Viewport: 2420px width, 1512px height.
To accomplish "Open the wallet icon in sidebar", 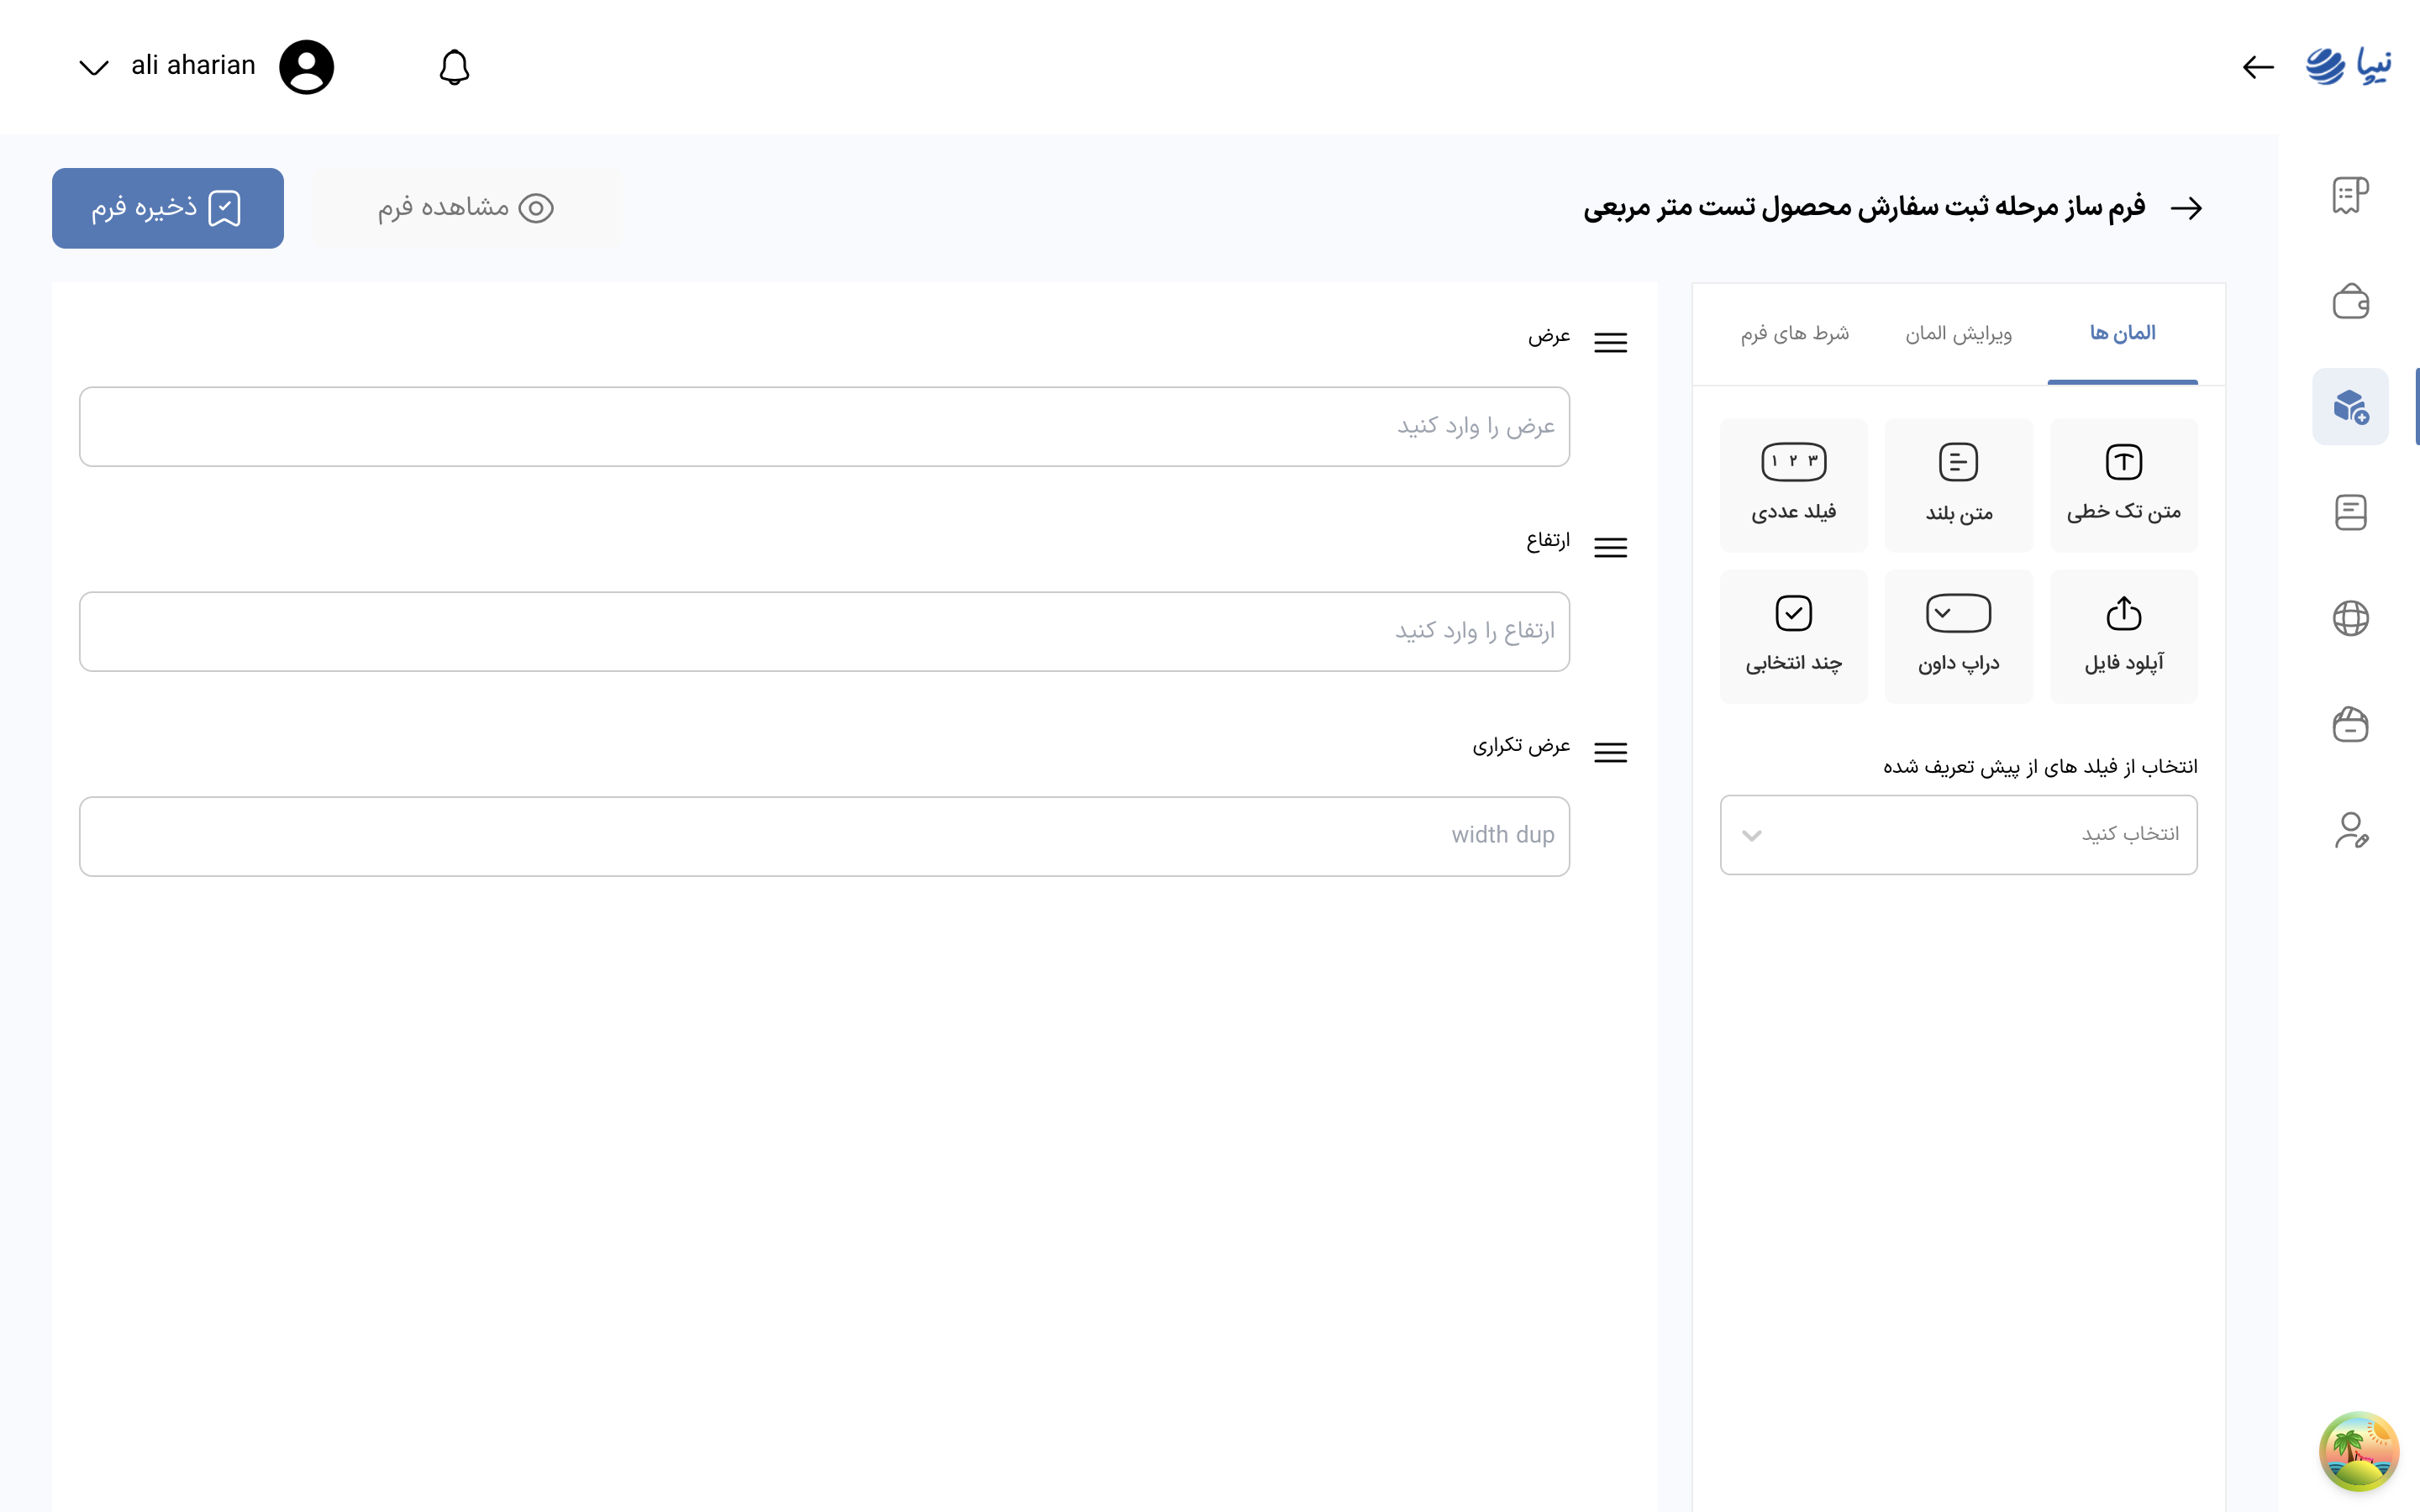I will click(2350, 300).
